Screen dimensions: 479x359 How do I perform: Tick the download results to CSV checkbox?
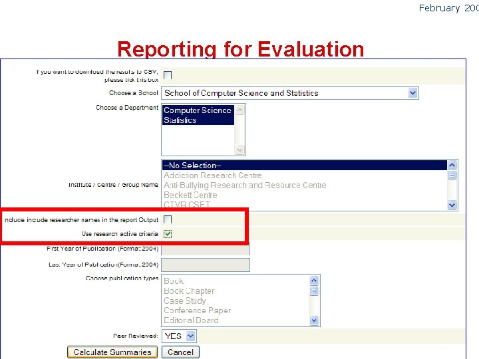168,75
